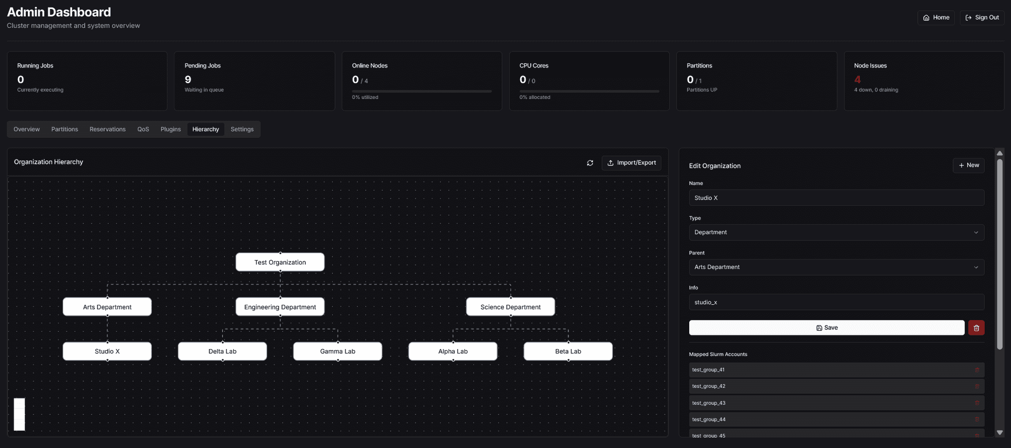Click the scroll up arrow in edit panel
The width and height of the screenshot is (1011, 448).
tap(999, 153)
